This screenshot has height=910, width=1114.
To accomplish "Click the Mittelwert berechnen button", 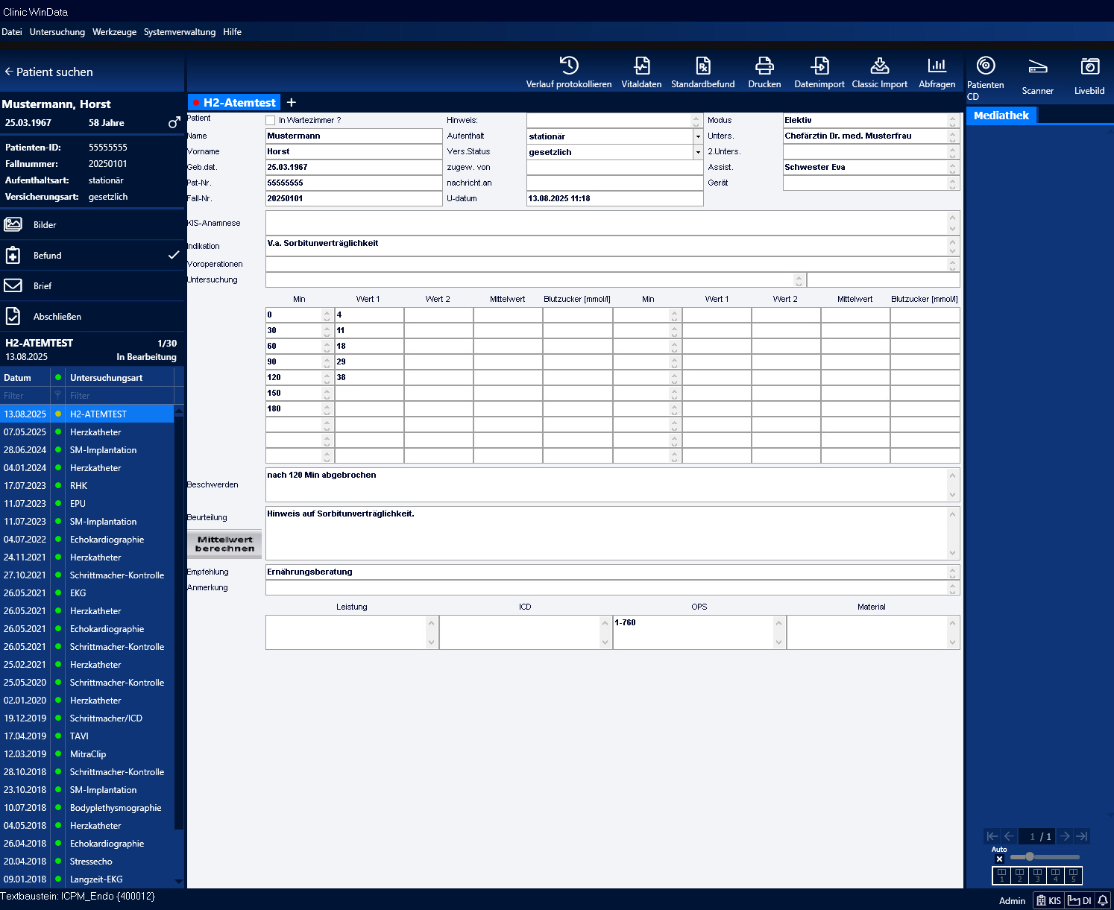I will pyautogui.click(x=224, y=544).
